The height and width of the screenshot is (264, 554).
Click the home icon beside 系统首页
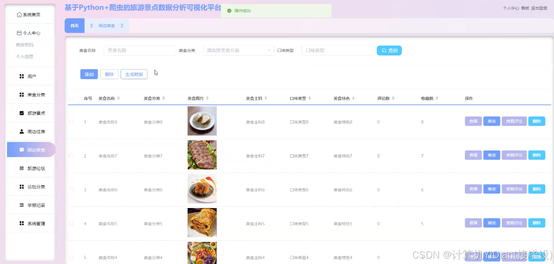tap(19, 15)
